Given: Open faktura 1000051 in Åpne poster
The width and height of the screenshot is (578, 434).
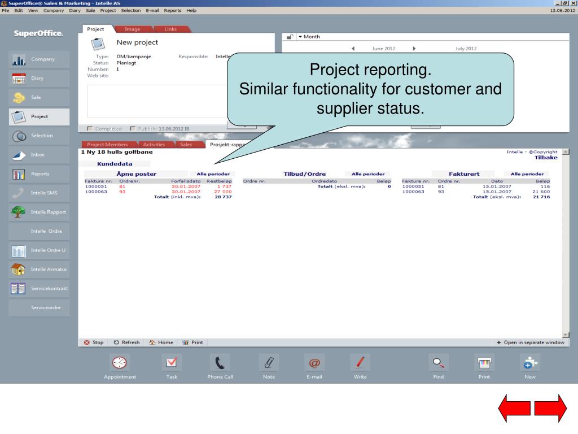Looking at the screenshot, I should tap(96, 186).
